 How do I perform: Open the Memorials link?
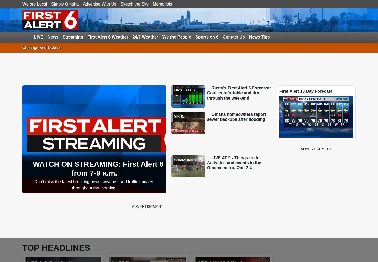click(162, 4)
